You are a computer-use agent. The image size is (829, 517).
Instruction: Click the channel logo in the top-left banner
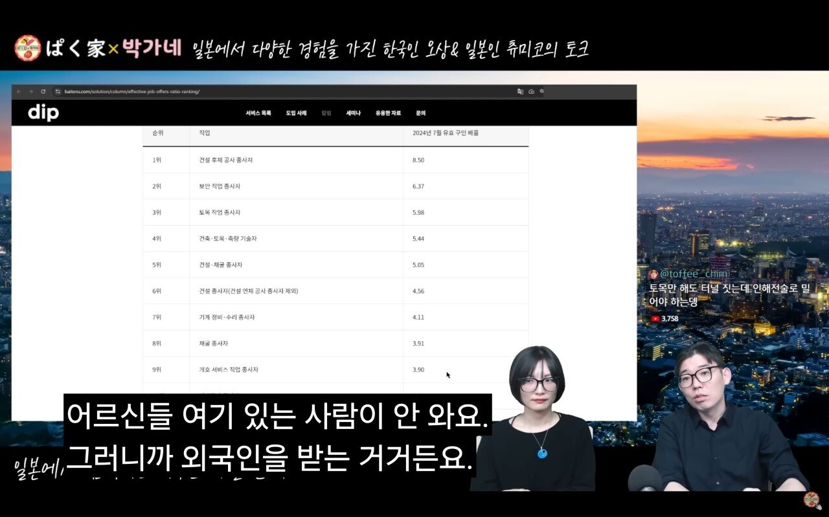click(x=27, y=49)
